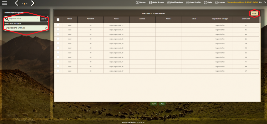Click the Inventory management panel title
267x124 pixels.
pos(14,13)
